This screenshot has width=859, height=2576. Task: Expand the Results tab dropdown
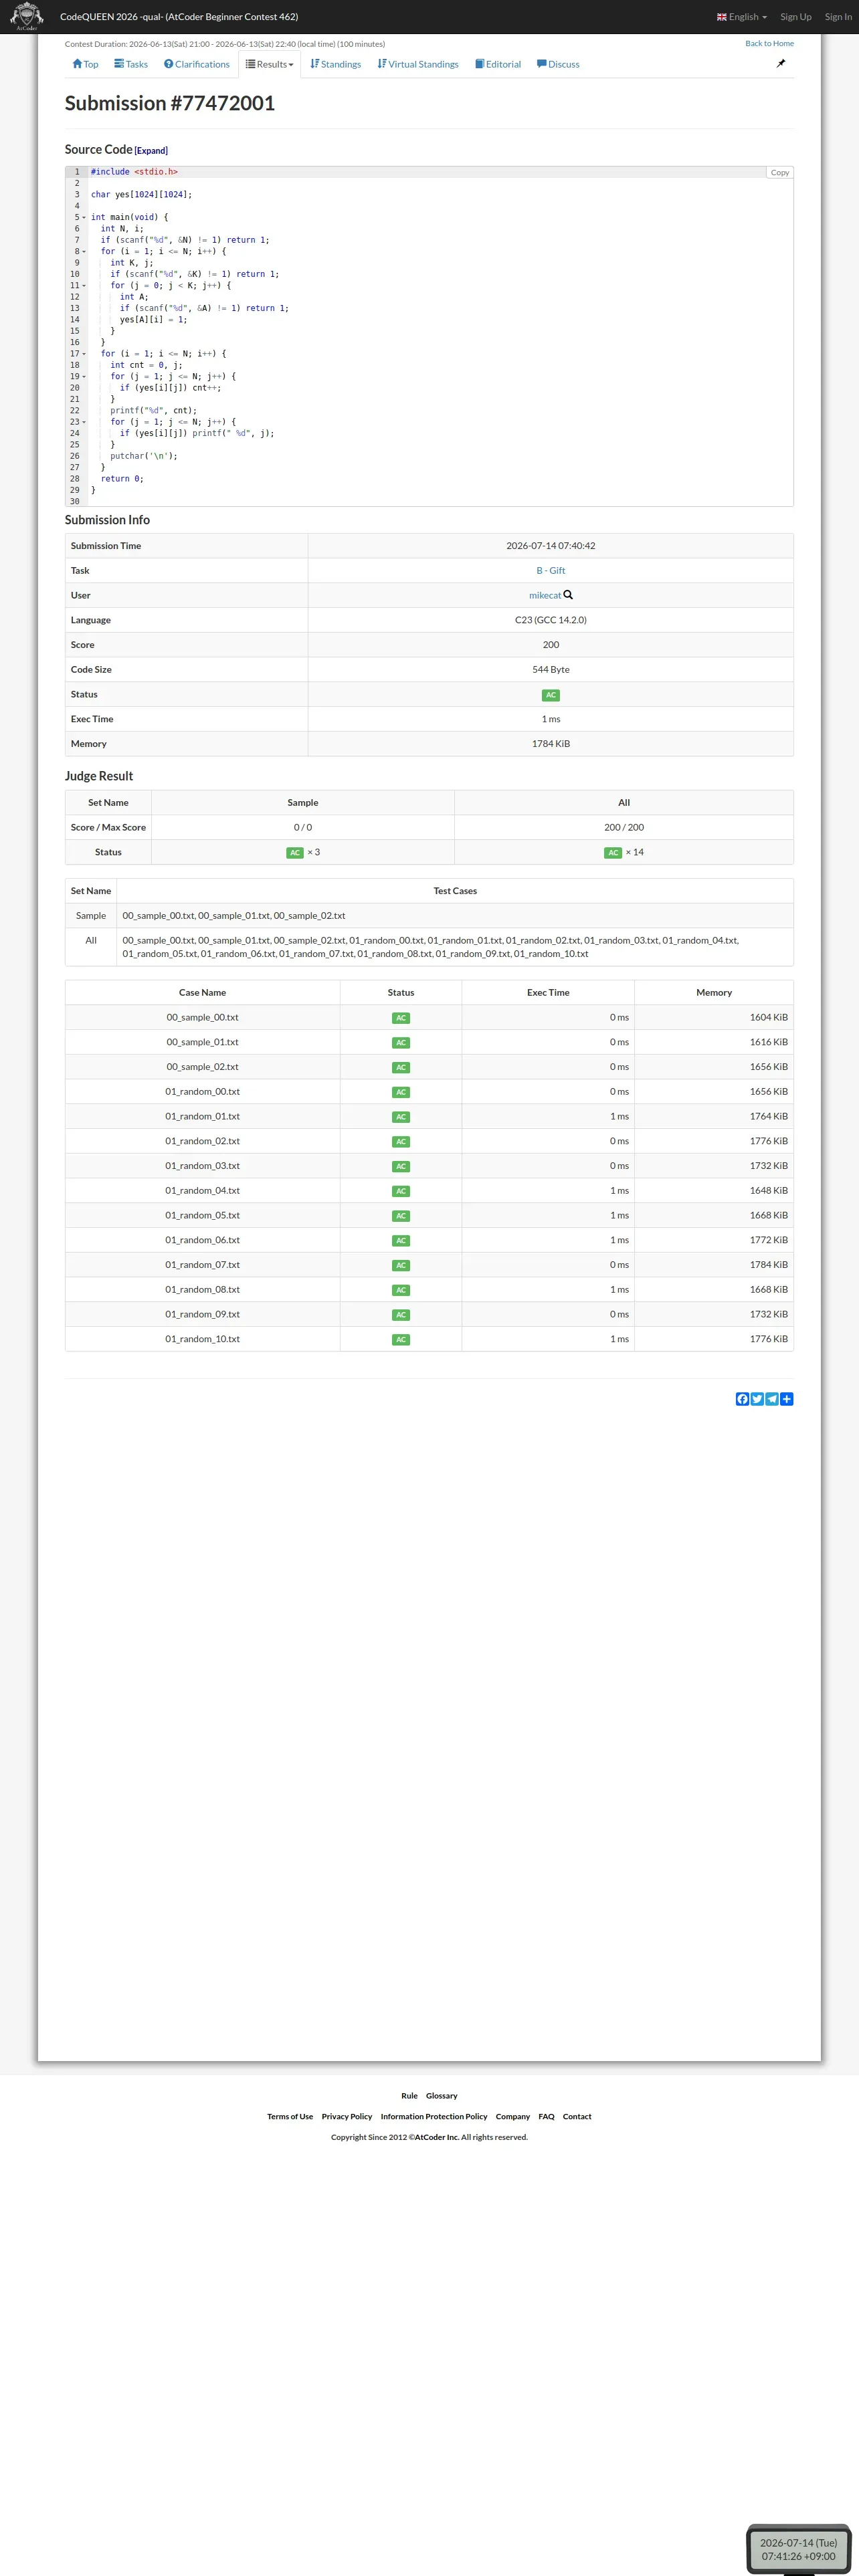pos(270,64)
